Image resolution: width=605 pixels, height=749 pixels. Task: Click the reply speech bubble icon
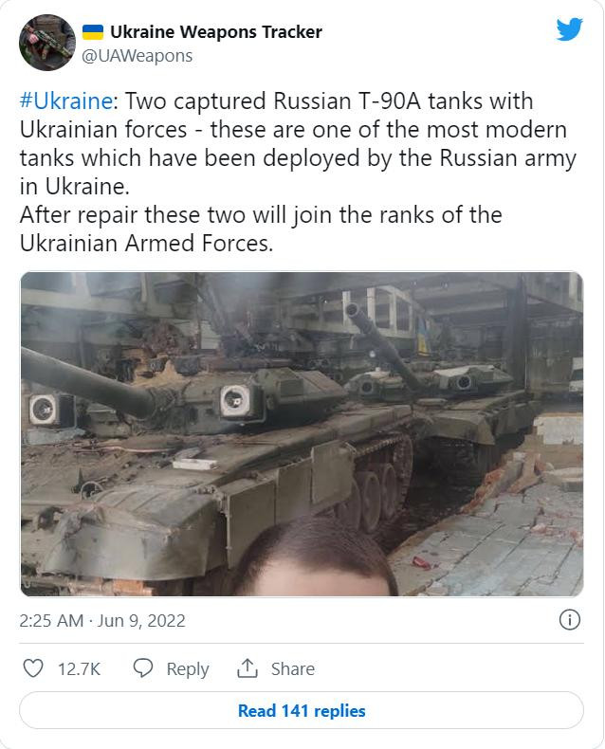143,668
